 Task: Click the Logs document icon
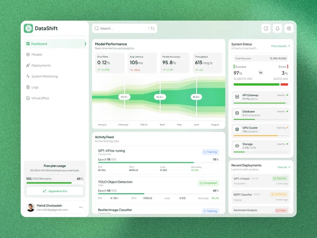[28, 87]
